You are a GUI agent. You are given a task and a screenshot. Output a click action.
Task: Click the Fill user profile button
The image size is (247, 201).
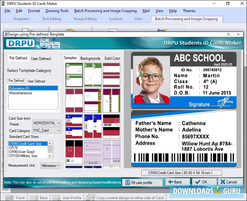pos(142,182)
